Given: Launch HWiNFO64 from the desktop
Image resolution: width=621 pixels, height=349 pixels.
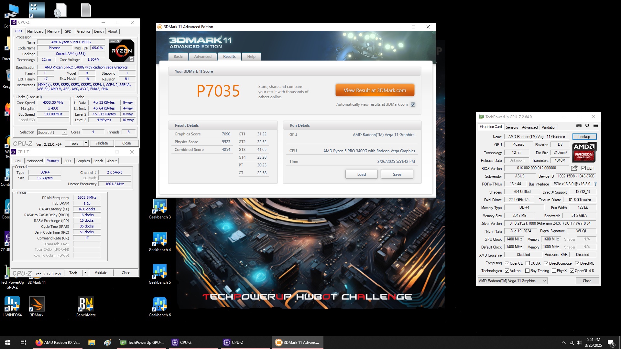Looking at the screenshot, I should click(x=12, y=307).
